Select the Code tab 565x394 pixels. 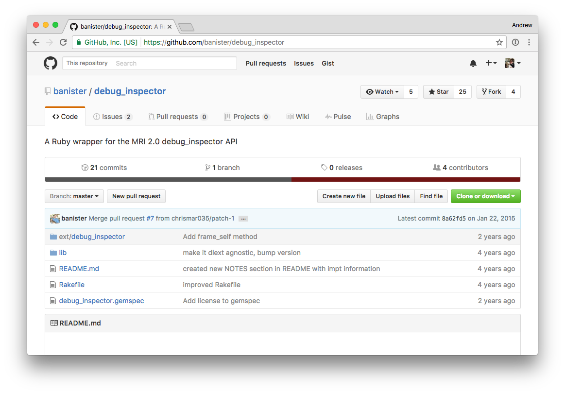tap(65, 117)
